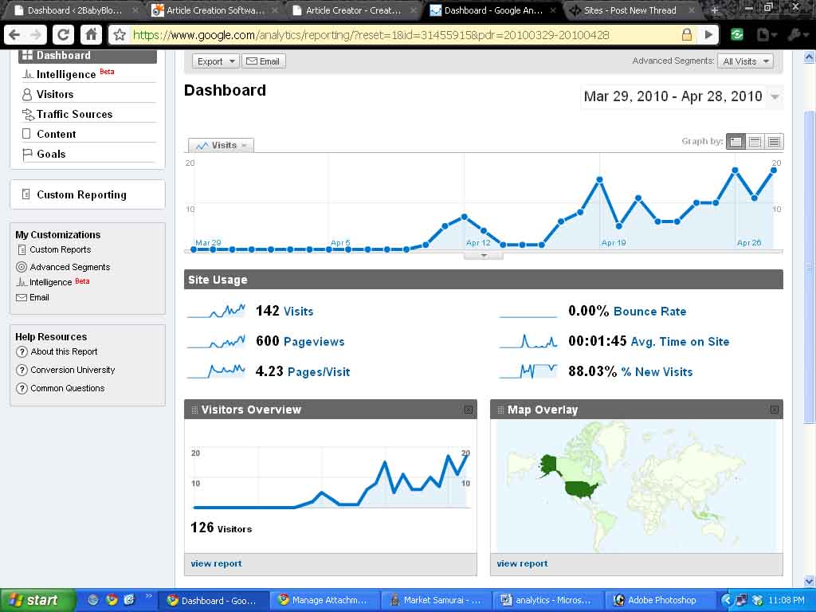Click the Avg. Time on Site sparkline

pos(528,341)
